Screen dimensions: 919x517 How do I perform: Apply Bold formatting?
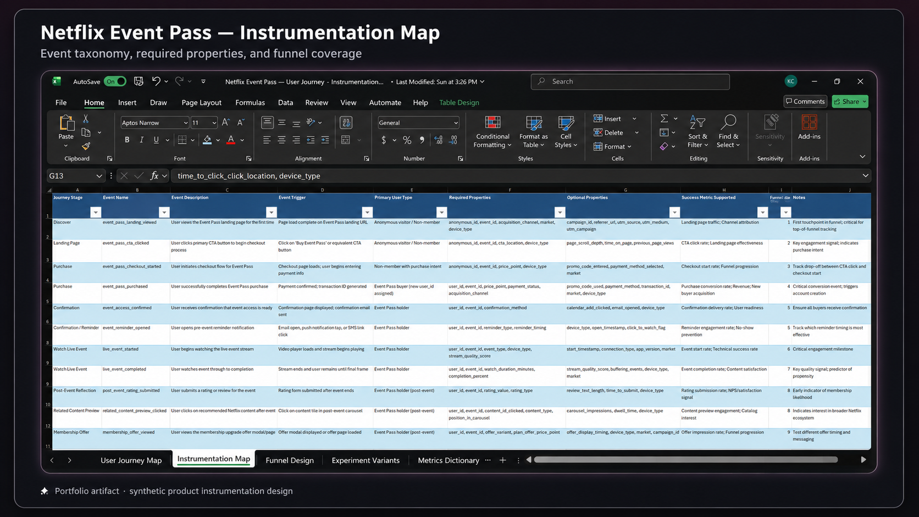(127, 140)
